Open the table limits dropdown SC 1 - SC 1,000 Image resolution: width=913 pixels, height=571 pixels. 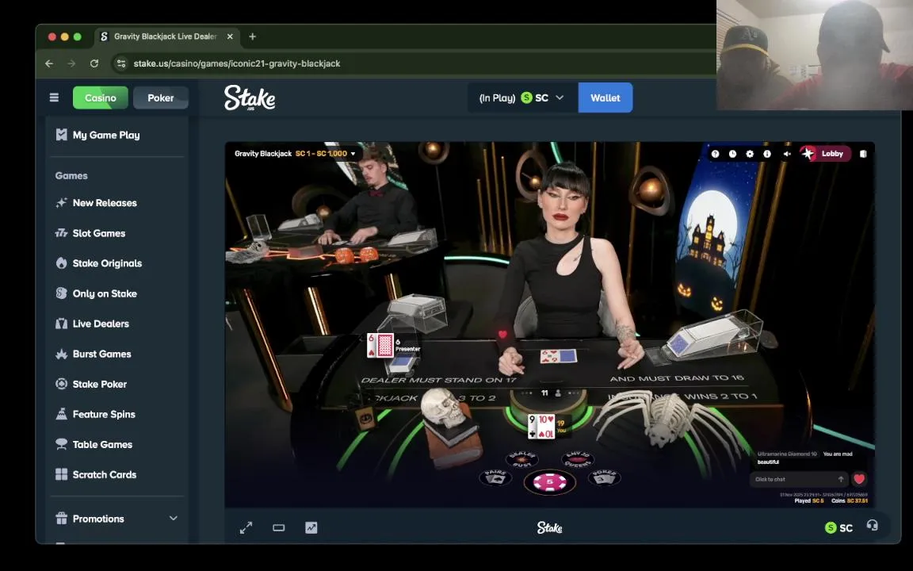(x=325, y=154)
